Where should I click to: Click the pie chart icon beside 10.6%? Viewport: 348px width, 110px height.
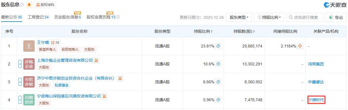point(218,64)
